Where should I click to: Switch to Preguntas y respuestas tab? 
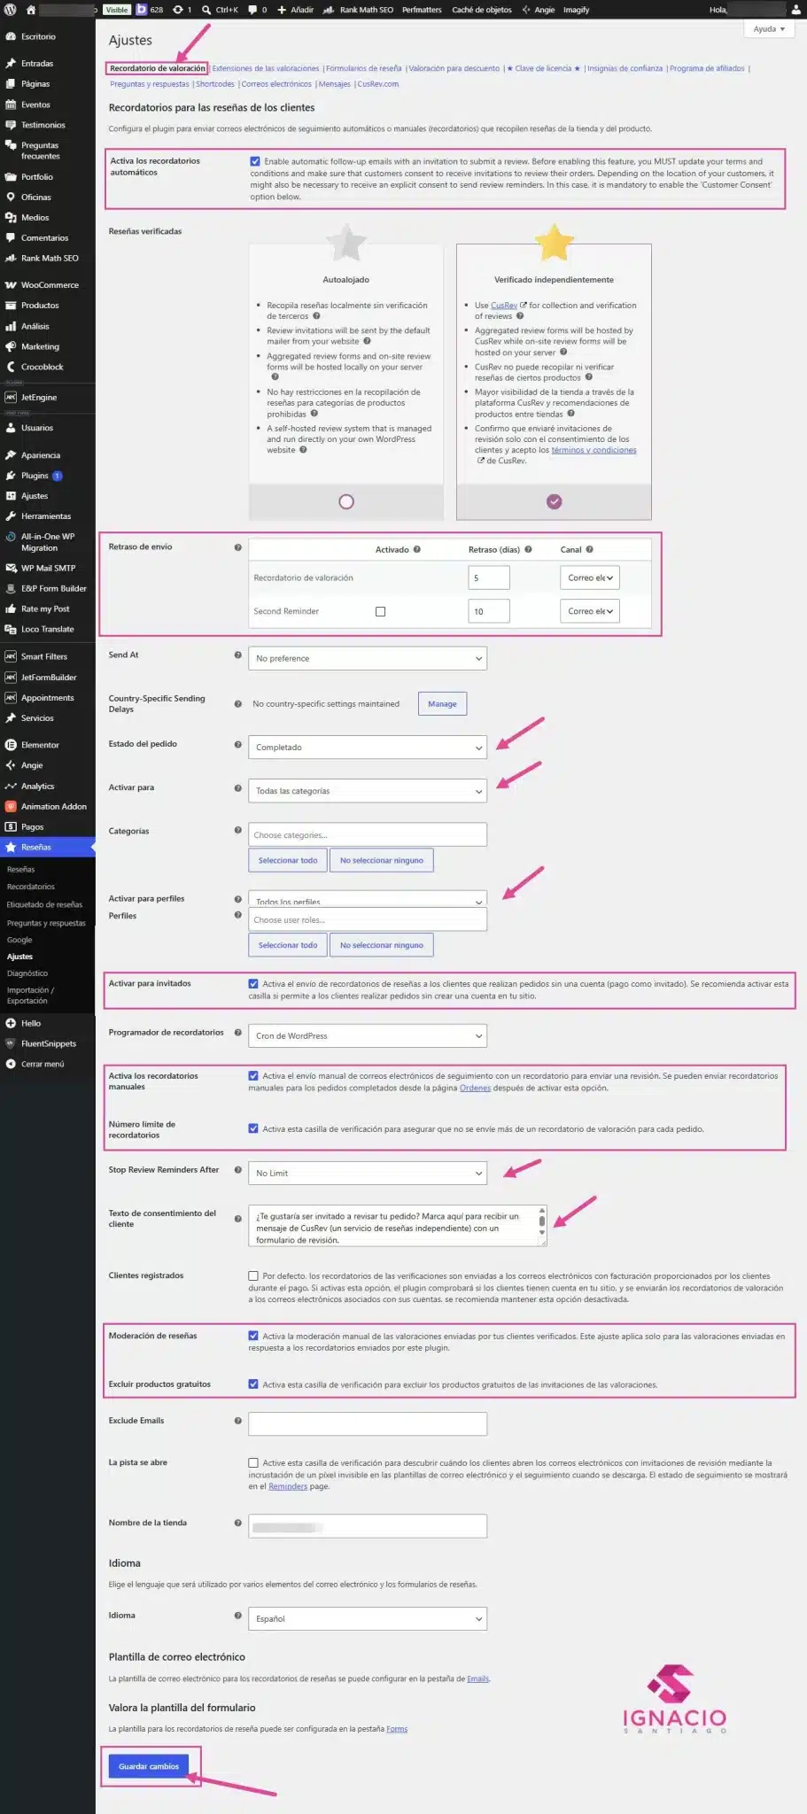click(x=150, y=84)
